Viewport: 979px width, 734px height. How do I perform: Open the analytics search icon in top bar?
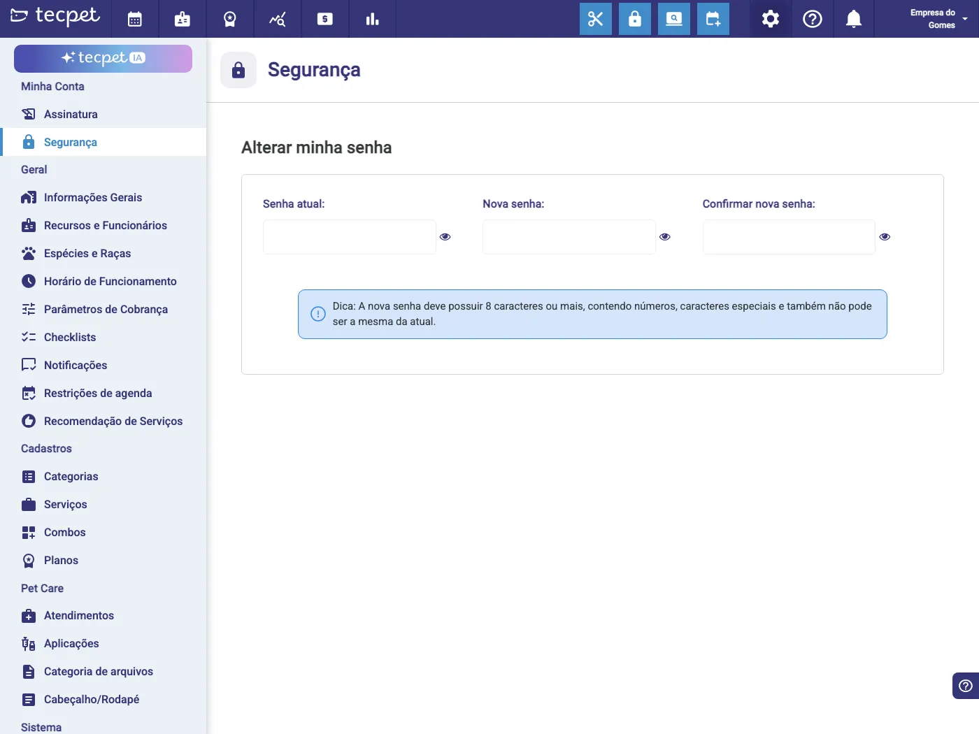coord(278,19)
